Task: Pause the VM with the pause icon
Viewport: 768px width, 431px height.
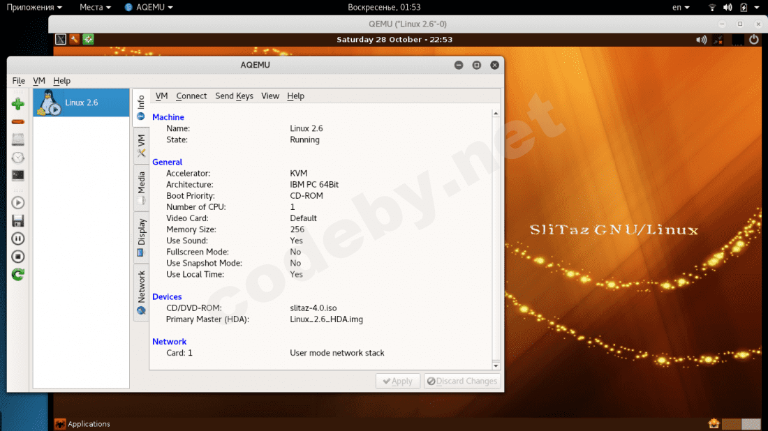Action: 18,239
